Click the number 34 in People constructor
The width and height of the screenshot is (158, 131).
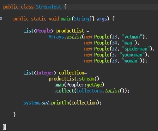point(114,43)
